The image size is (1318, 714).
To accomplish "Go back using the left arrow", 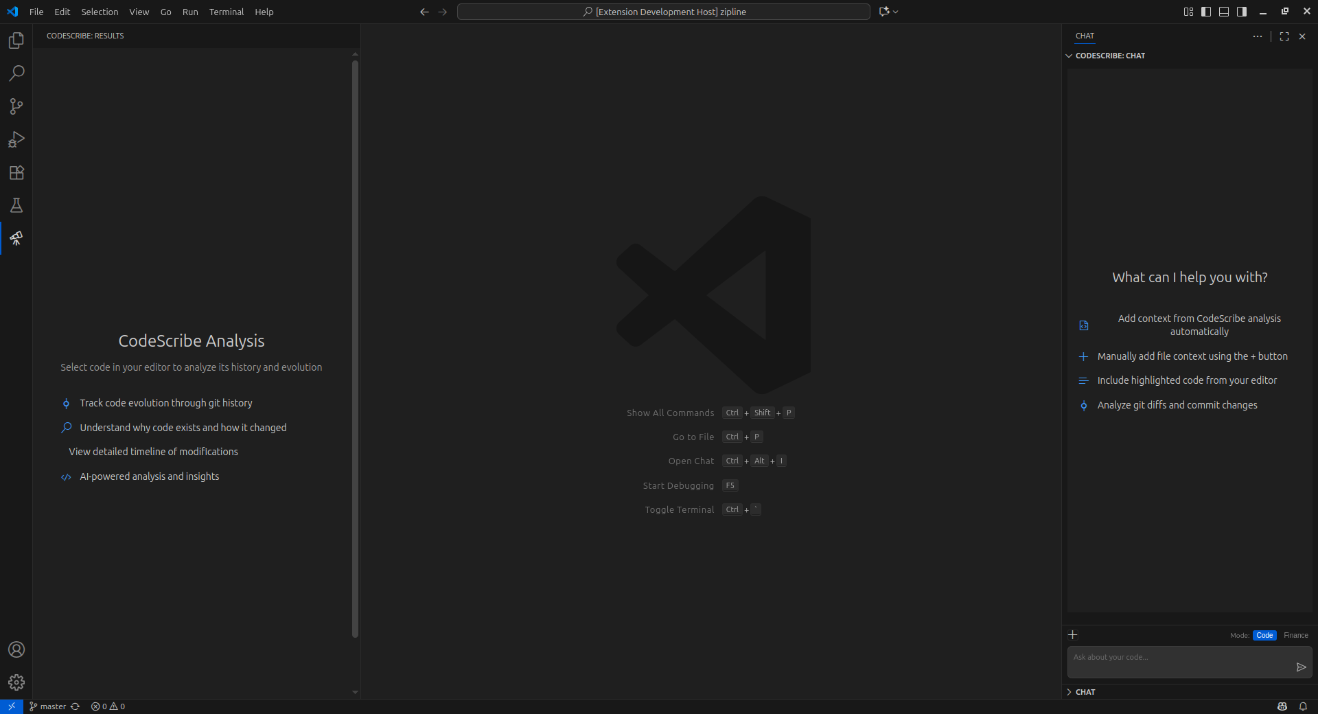I will (424, 12).
